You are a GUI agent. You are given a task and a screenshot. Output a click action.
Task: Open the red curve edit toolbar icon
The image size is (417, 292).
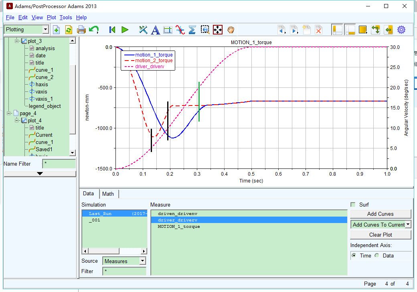(180, 30)
